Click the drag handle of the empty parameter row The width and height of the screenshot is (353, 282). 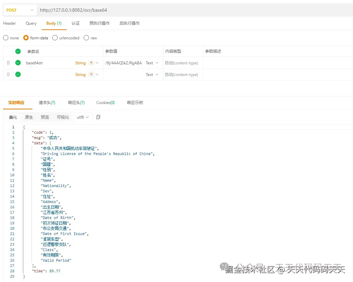point(8,74)
